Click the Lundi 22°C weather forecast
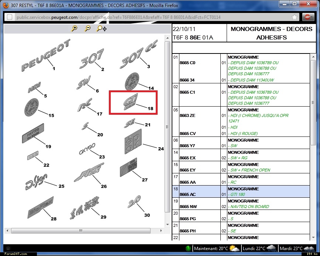 259,248
